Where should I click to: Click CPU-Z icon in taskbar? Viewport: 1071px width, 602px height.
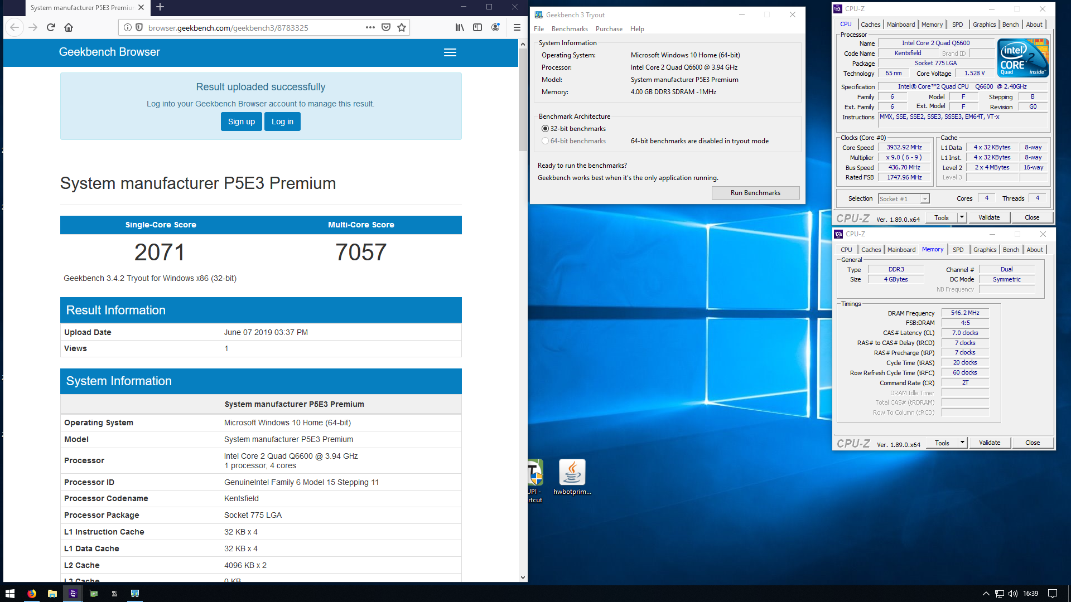click(73, 594)
